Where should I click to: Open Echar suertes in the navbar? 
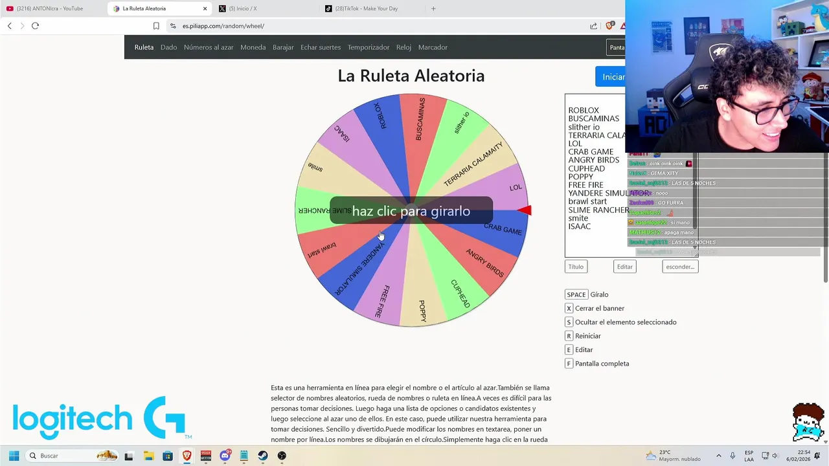pos(321,47)
